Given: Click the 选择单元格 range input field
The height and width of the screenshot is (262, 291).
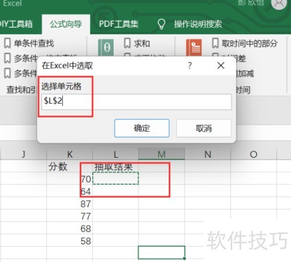Looking at the screenshot, I should (136, 102).
